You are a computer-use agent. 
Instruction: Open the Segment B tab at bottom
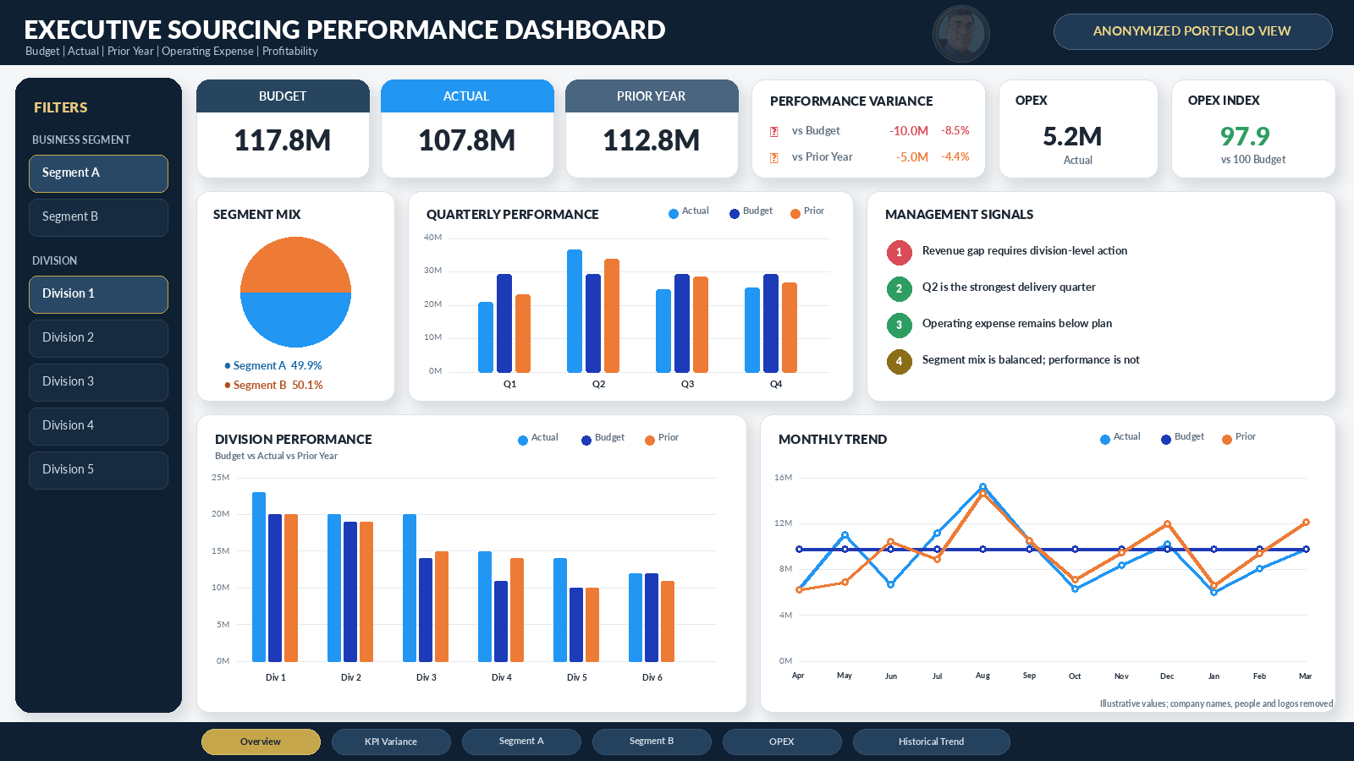click(x=652, y=742)
